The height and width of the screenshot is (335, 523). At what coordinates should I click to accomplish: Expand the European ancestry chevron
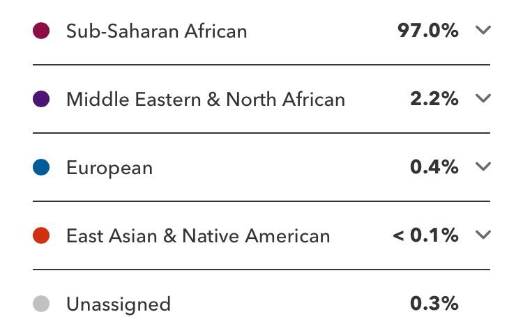(483, 166)
